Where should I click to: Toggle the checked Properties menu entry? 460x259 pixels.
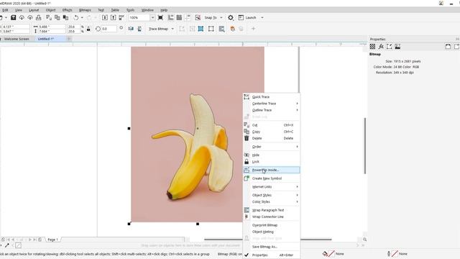(272, 255)
